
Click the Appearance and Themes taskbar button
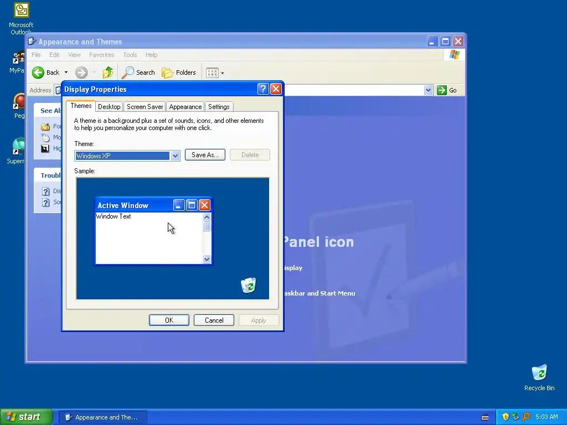[x=102, y=417]
